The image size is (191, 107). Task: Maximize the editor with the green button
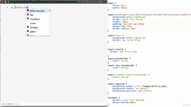[8, 2]
